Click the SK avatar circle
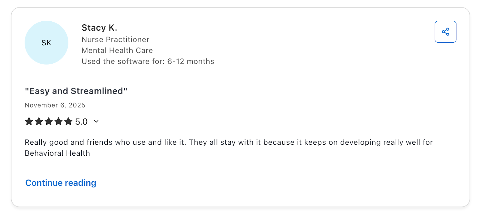480x217 pixels. 46,43
